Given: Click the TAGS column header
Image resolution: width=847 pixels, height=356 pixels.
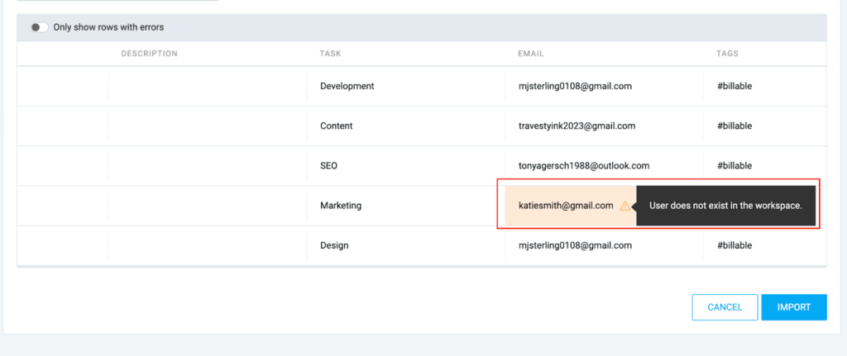Looking at the screenshot, I should 727,54.
